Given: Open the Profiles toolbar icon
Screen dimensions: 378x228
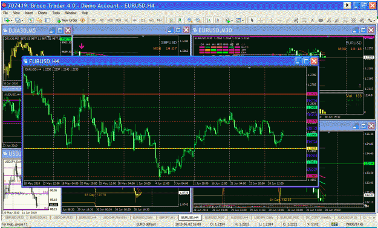Looking at the screenshot, I should 18,21.
